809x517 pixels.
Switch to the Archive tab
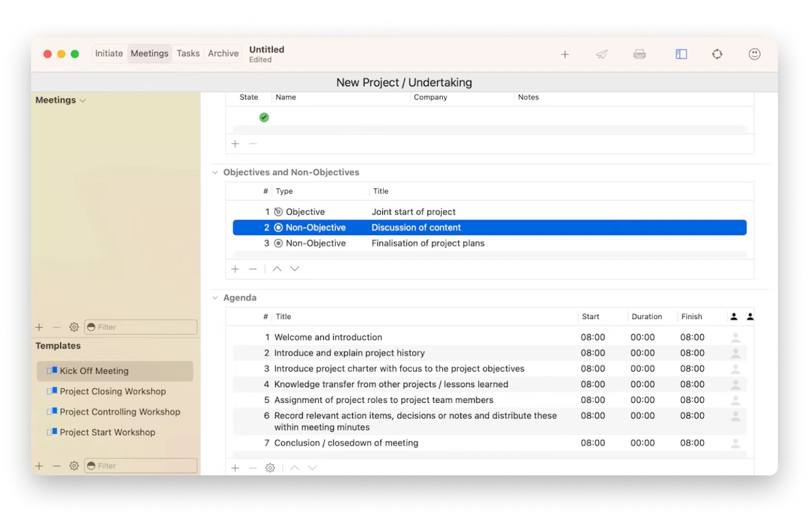coord(223,53)
